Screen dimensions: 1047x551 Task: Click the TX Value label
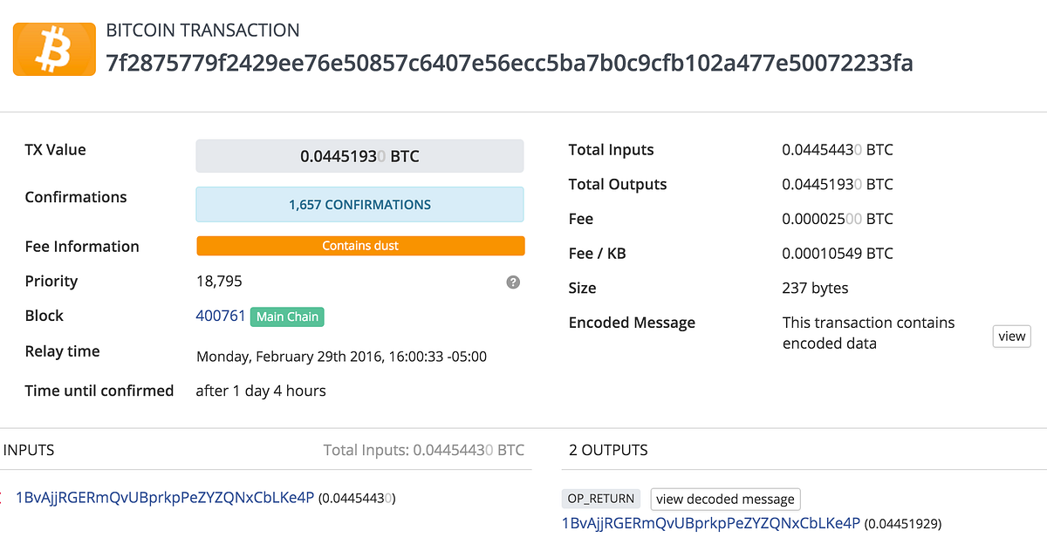(55, 150)
